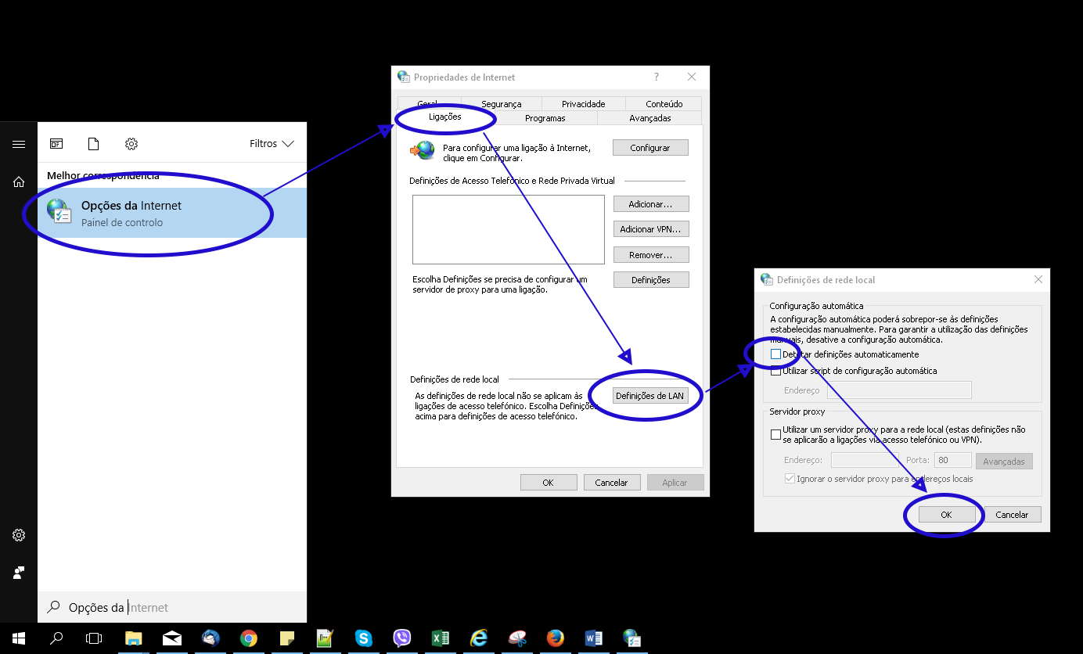Check 'Utilizar script de configuração automática'

(775, 371)
